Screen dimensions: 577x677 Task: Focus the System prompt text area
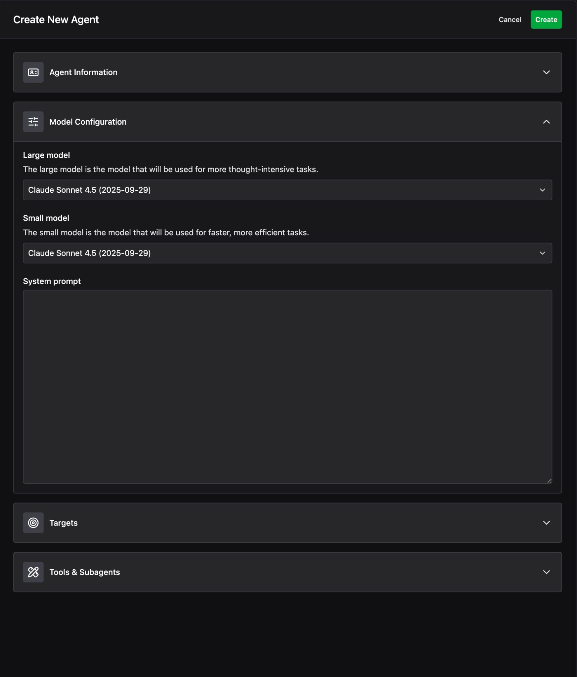pyautogui.click(x=287, y=386)
